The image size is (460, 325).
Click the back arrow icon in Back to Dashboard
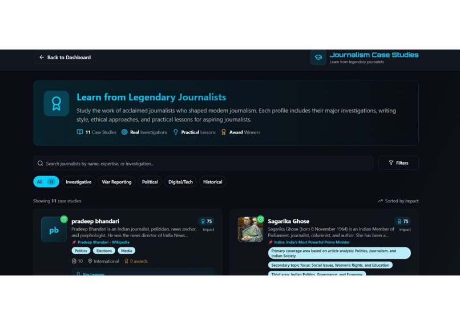[42, 58]
